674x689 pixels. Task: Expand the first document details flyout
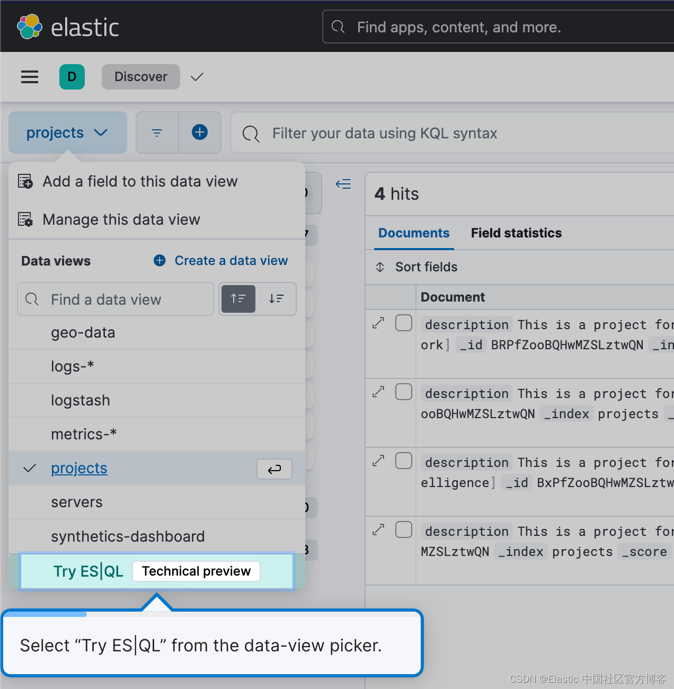point(378,323)
